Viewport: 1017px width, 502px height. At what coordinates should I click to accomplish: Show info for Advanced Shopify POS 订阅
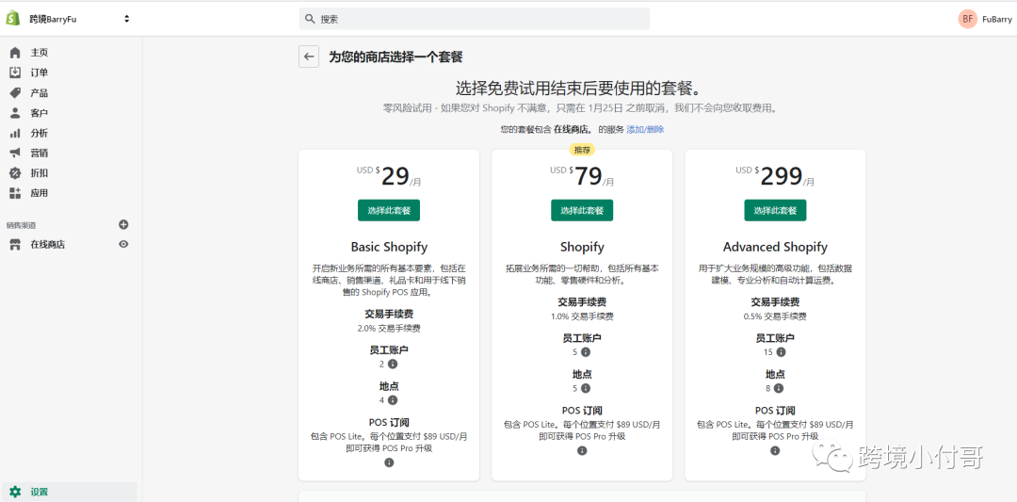tap(775, 450)
